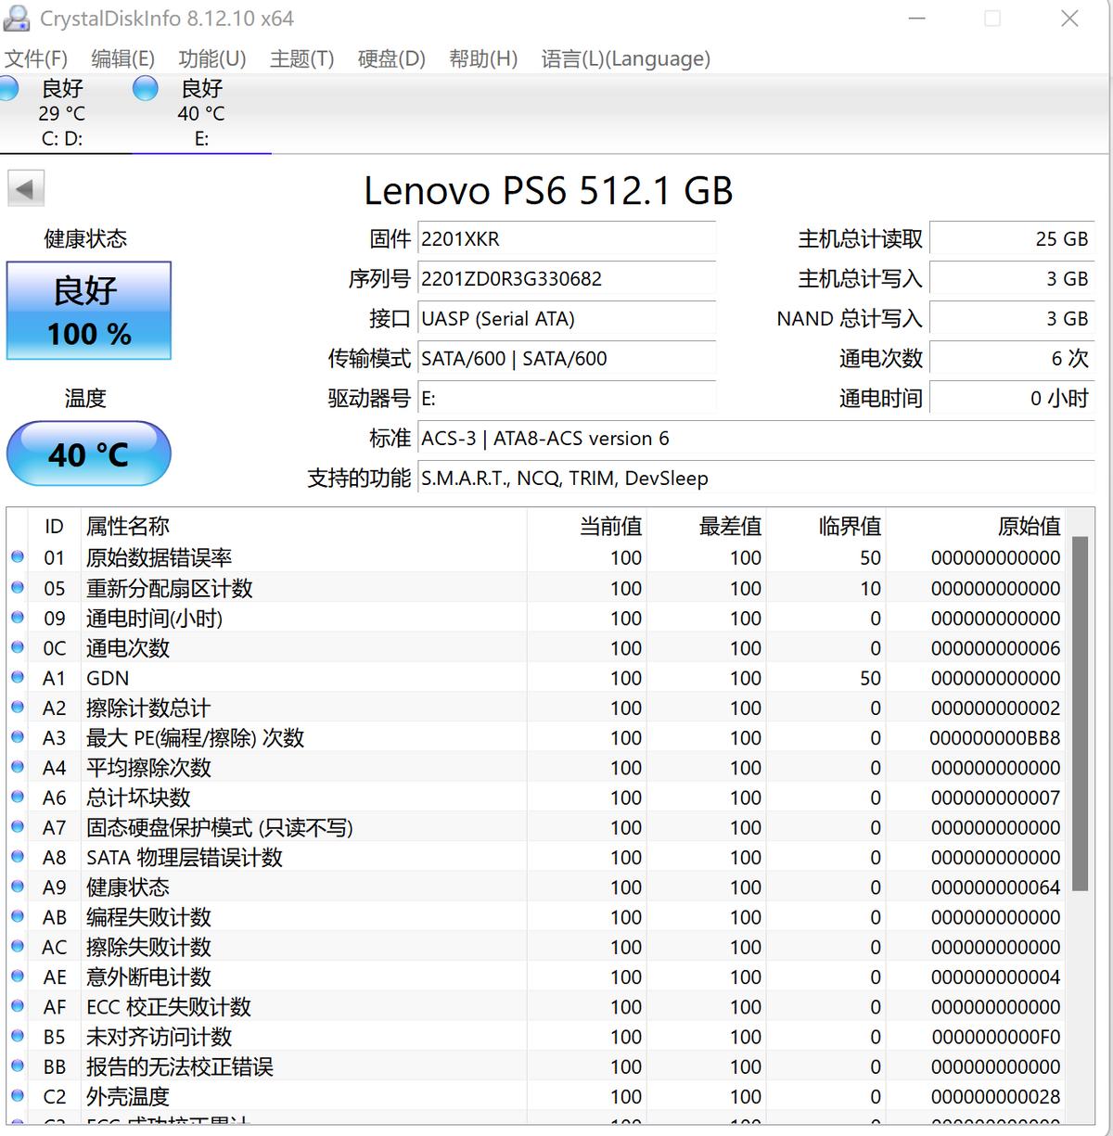Click the back arrow navigation icon
This screenshot has height=1136, width=1113.
click(x=26, y=187)
